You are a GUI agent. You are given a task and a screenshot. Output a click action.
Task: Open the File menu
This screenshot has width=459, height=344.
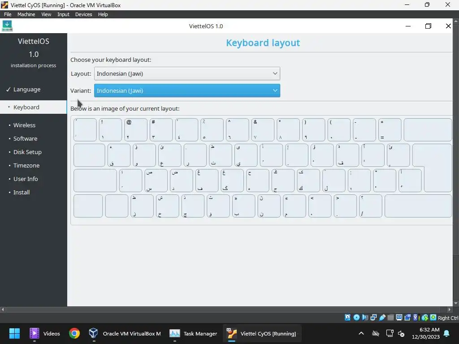point(8,14)
